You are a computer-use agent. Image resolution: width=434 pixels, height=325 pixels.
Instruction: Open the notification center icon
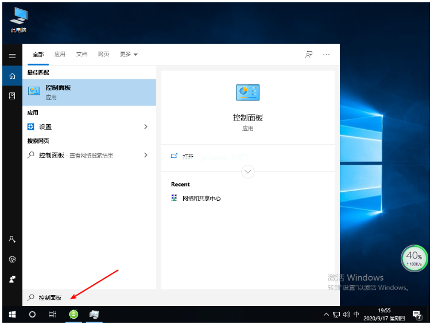coord(417,315)
